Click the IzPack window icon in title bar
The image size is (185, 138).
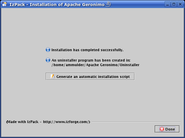[5, 4]
